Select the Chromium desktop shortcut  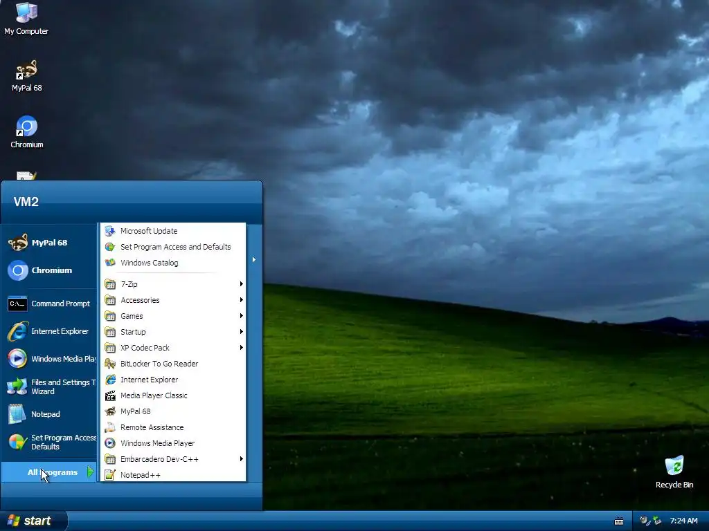tap(27, 132)
